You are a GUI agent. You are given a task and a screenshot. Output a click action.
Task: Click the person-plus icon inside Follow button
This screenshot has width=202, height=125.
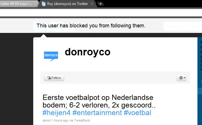click(49, 78)
